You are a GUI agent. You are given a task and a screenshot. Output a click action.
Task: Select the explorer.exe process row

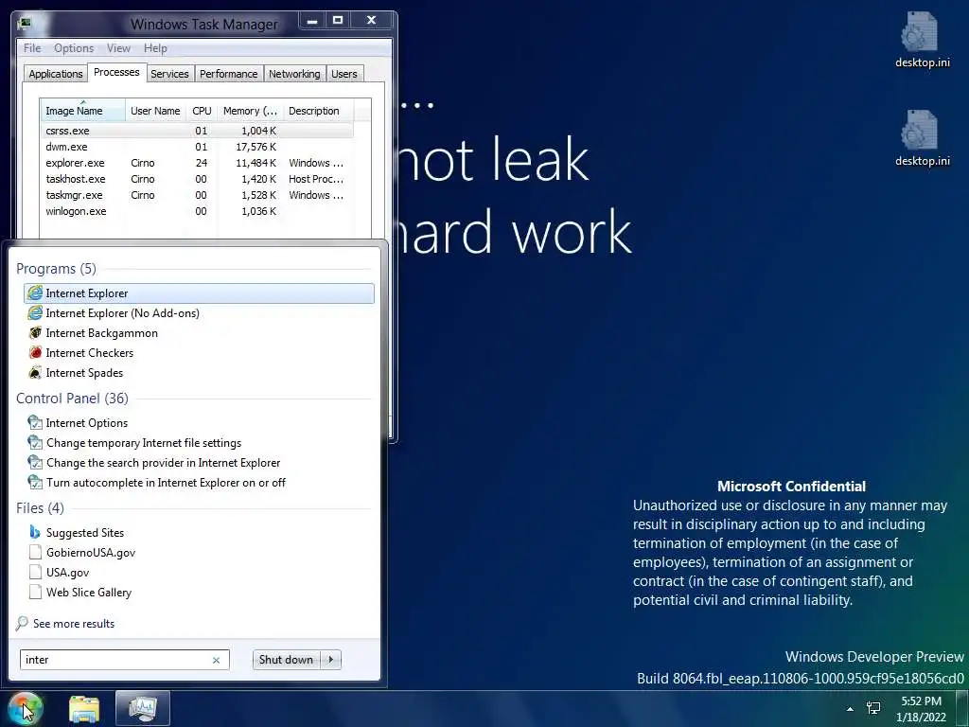tap(197, 163)
